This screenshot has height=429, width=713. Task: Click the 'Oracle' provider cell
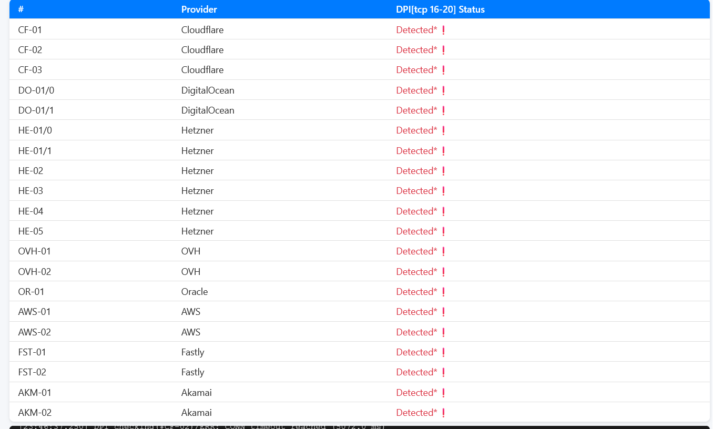[x=195, y=292]
